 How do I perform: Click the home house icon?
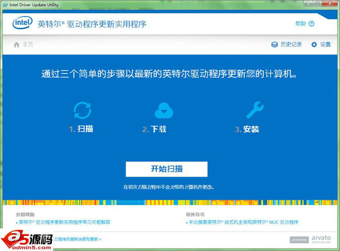[x=17, y=44]
